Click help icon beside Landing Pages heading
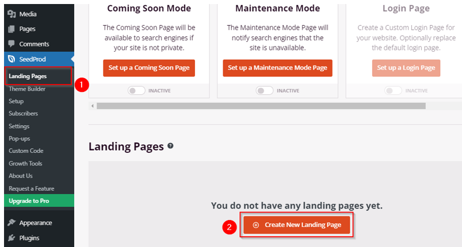This screenshot has height=247, width=462. click(170, 146)
